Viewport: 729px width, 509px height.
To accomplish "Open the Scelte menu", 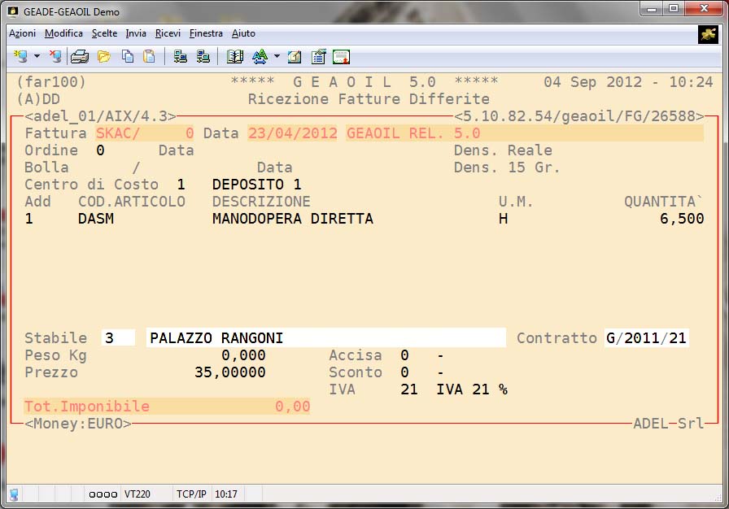I will (x=104, y=33).
